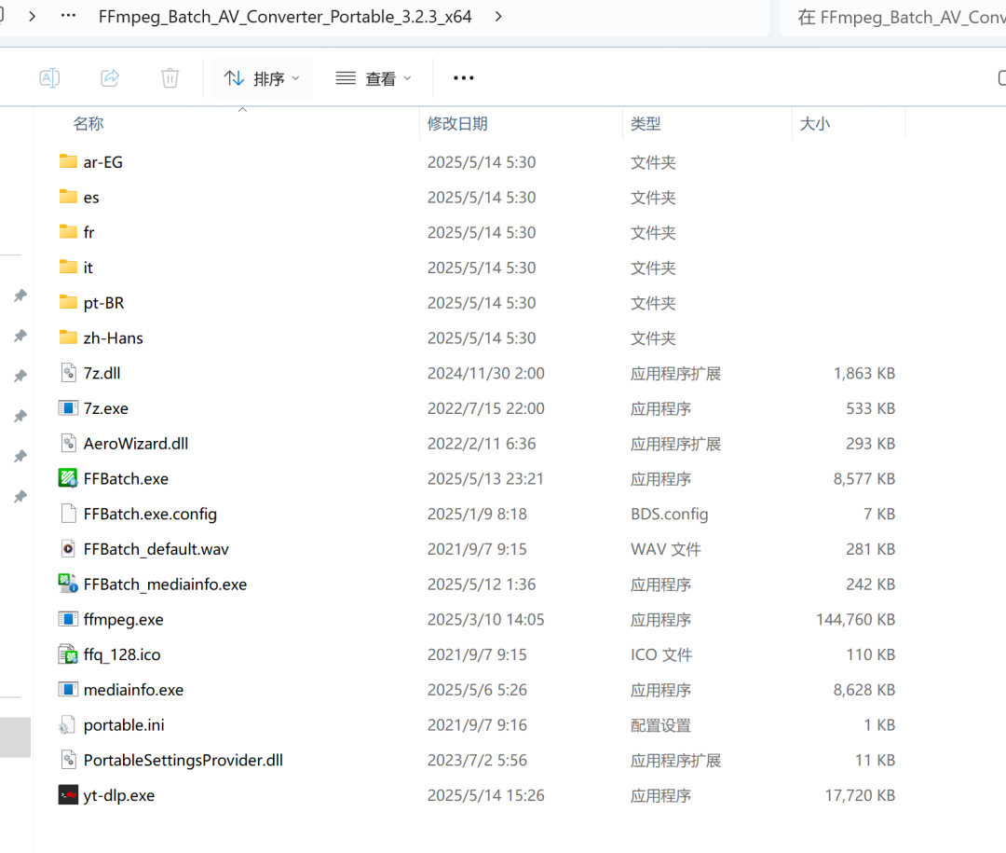1006x853 pixels.
Task: Select the FFBatch_mediainfo.exe icon
Action: [x=68, y=584]
